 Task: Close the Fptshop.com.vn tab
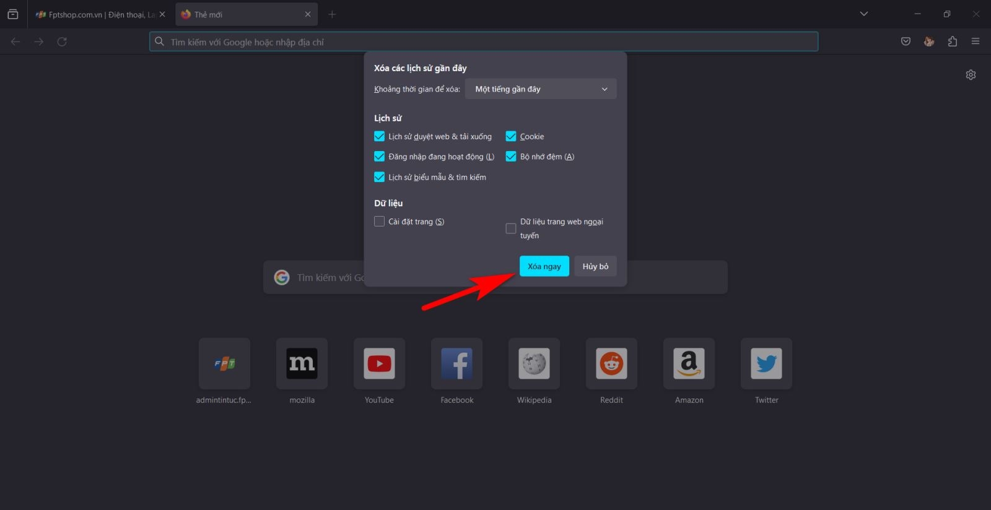tap(162, 14)
